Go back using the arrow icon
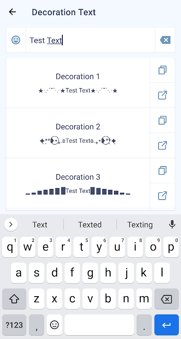This screenshot has width=181, height=339. [12, 12]
